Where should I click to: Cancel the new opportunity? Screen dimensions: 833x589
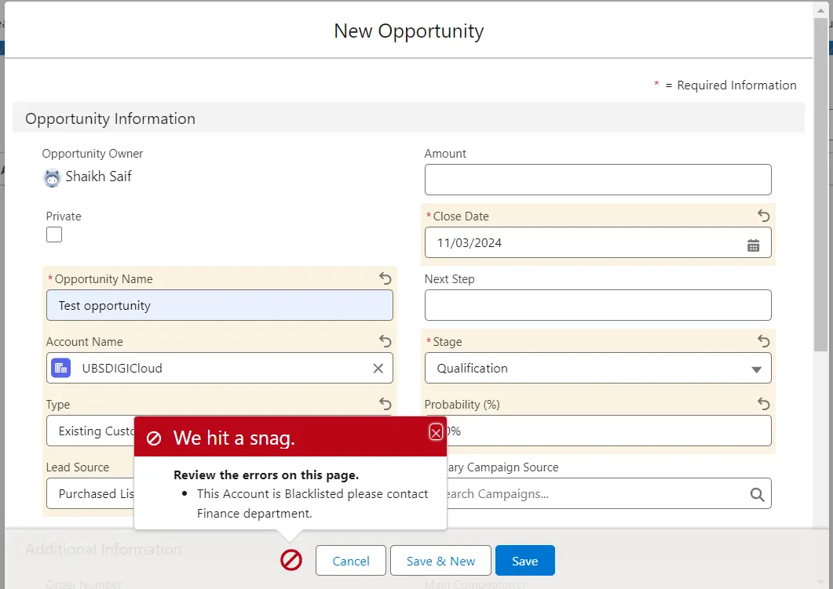(351, 561)
